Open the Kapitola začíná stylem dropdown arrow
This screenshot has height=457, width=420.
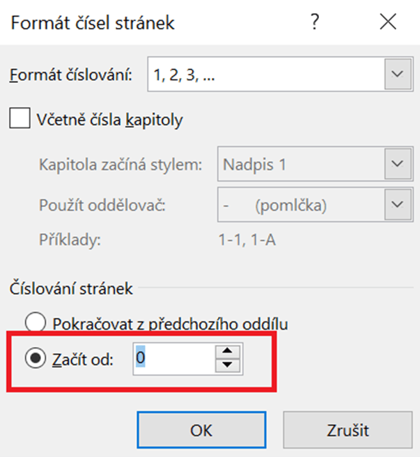pyautogui.click(x=397, y=165)
